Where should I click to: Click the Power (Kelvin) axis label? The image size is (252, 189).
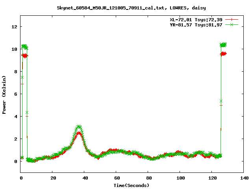pos(4,95)
